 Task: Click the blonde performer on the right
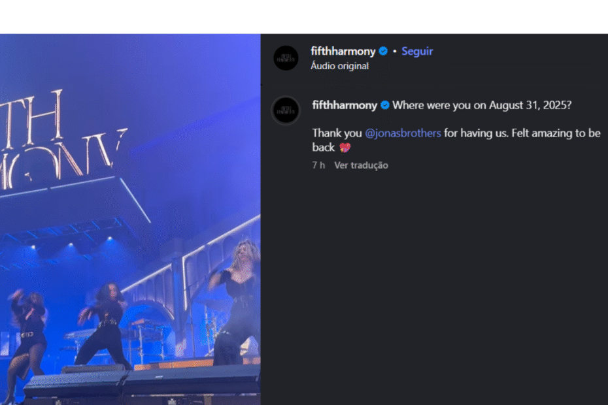237,300
